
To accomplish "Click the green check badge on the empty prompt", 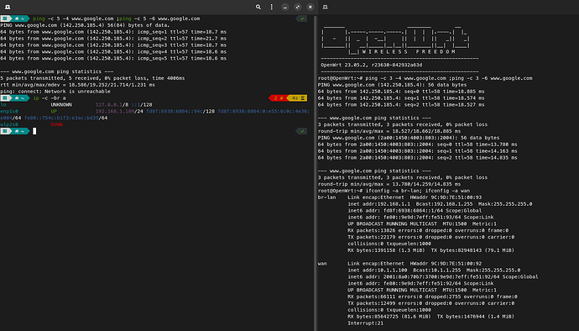I will (x=301, y=131).
